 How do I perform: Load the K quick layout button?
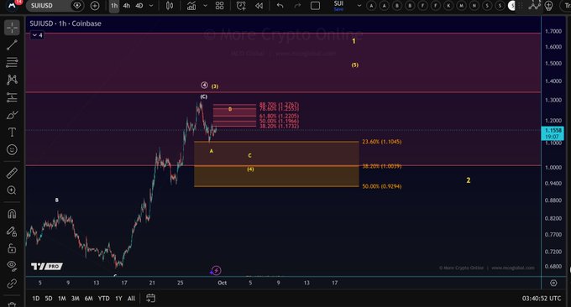pyautogui.click(x=448, y=6)
